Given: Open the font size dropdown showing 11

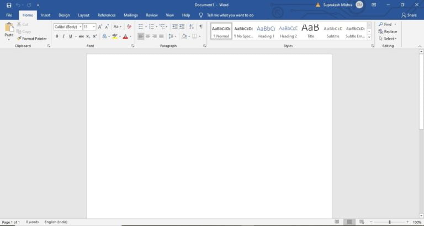Looking at the screenshot, I should tap(94, 26).
